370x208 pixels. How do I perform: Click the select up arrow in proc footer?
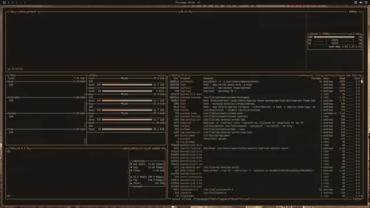tap(170, 199)
